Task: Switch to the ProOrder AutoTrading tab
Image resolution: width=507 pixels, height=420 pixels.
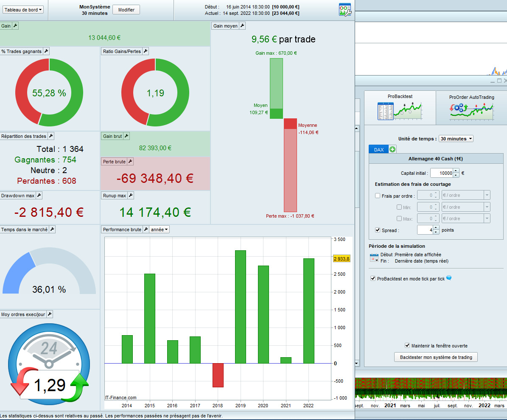Action: pyautogui.click(x=471, y=108)
